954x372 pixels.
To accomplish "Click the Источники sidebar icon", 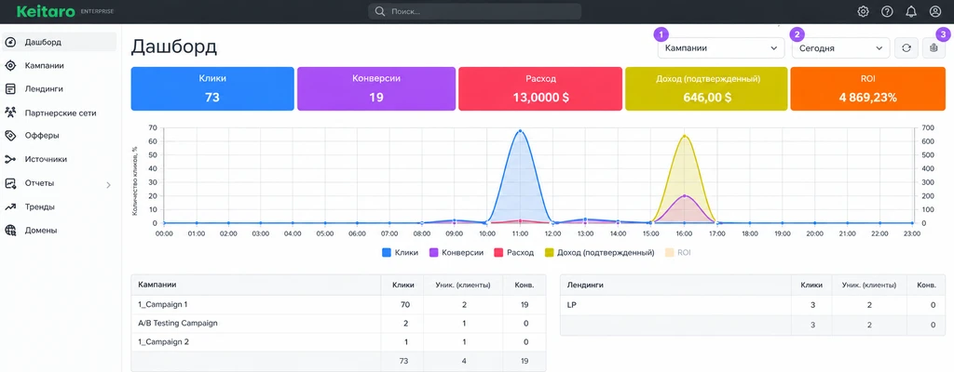I will [10, 159].
